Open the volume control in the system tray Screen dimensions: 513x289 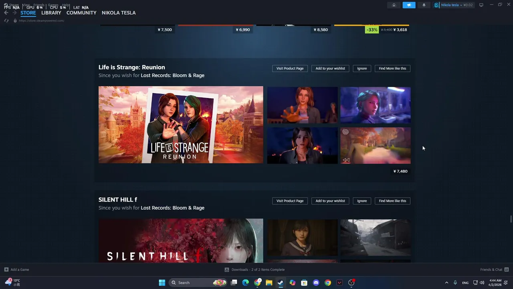(x=482, y=283)
